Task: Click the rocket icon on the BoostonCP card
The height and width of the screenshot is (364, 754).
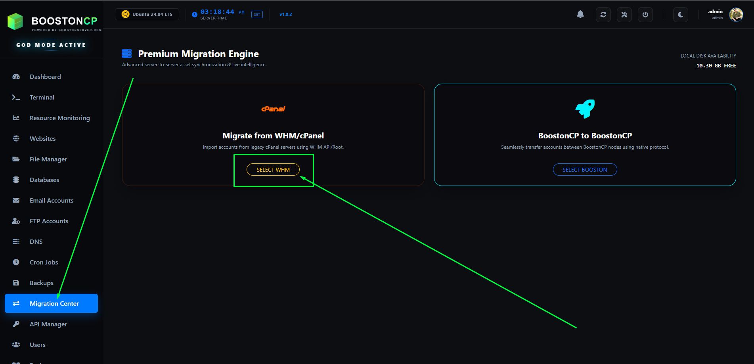Action: [585, 109]
